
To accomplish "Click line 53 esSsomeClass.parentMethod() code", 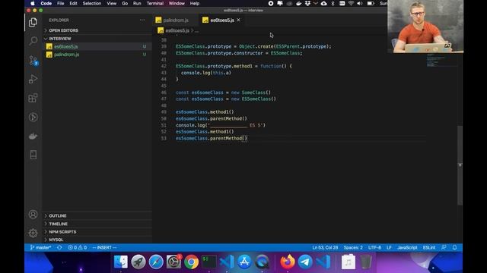I will pos(212,138).
